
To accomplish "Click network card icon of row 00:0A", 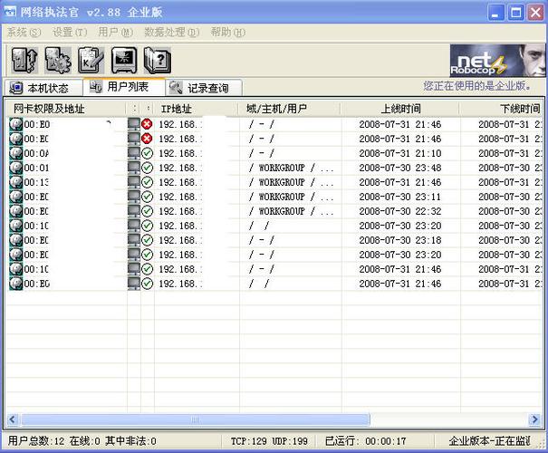I will pos(15,153).
